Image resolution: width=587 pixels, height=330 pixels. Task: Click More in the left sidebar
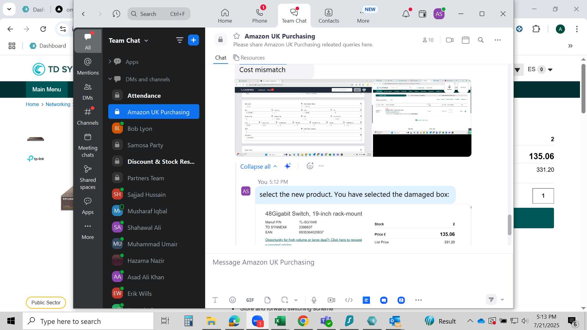click(x=88, y=231)
